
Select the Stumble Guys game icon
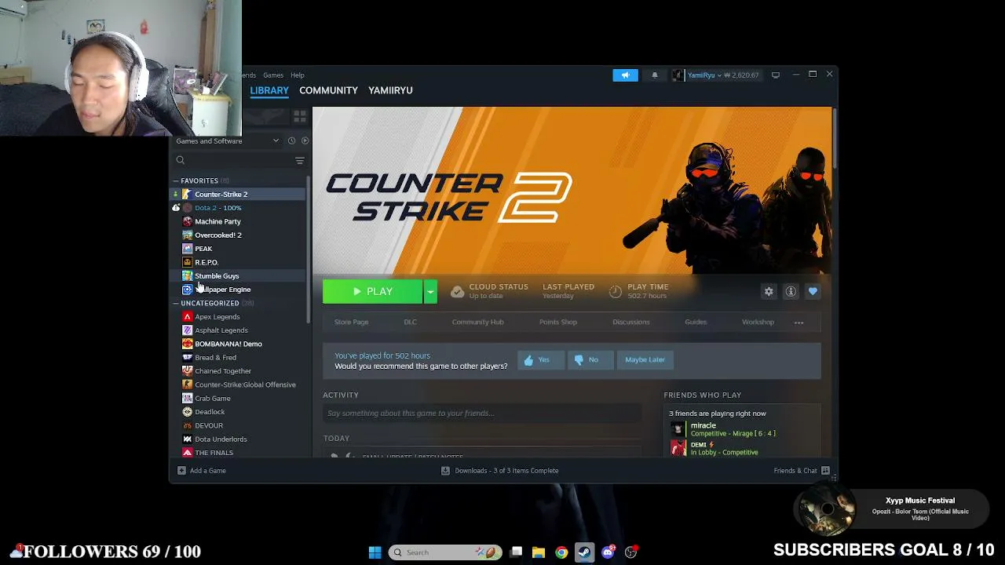pos(187,275)
